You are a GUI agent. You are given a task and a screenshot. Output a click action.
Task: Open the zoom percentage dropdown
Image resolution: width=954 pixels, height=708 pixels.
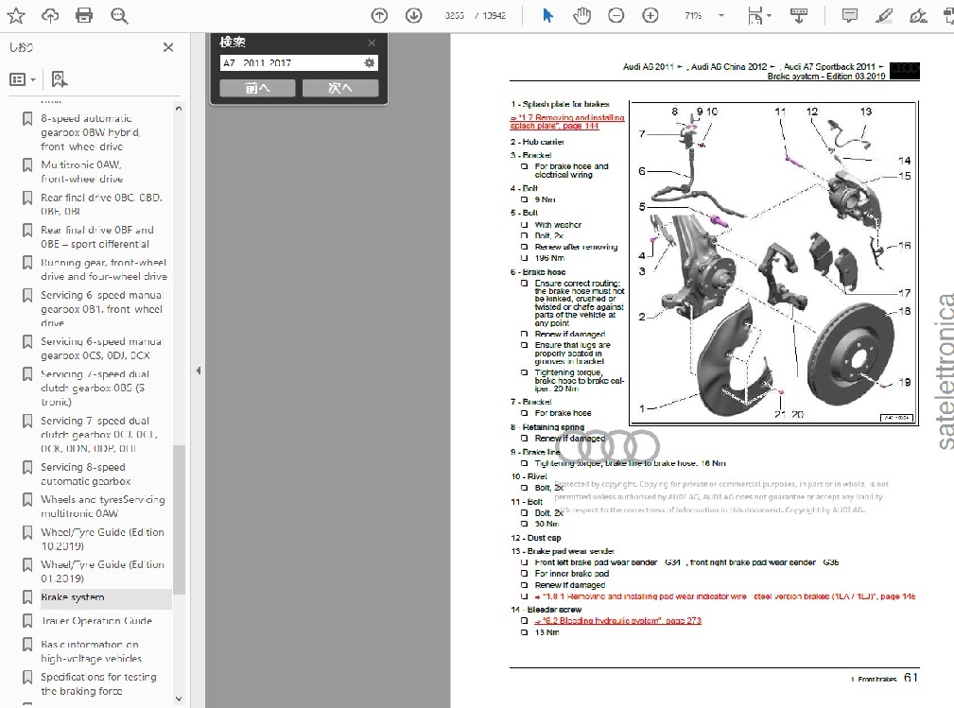pyautogui.click(x=721, y=16)
